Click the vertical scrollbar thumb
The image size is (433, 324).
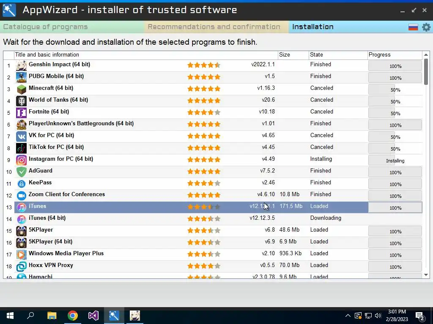[426, 72]
